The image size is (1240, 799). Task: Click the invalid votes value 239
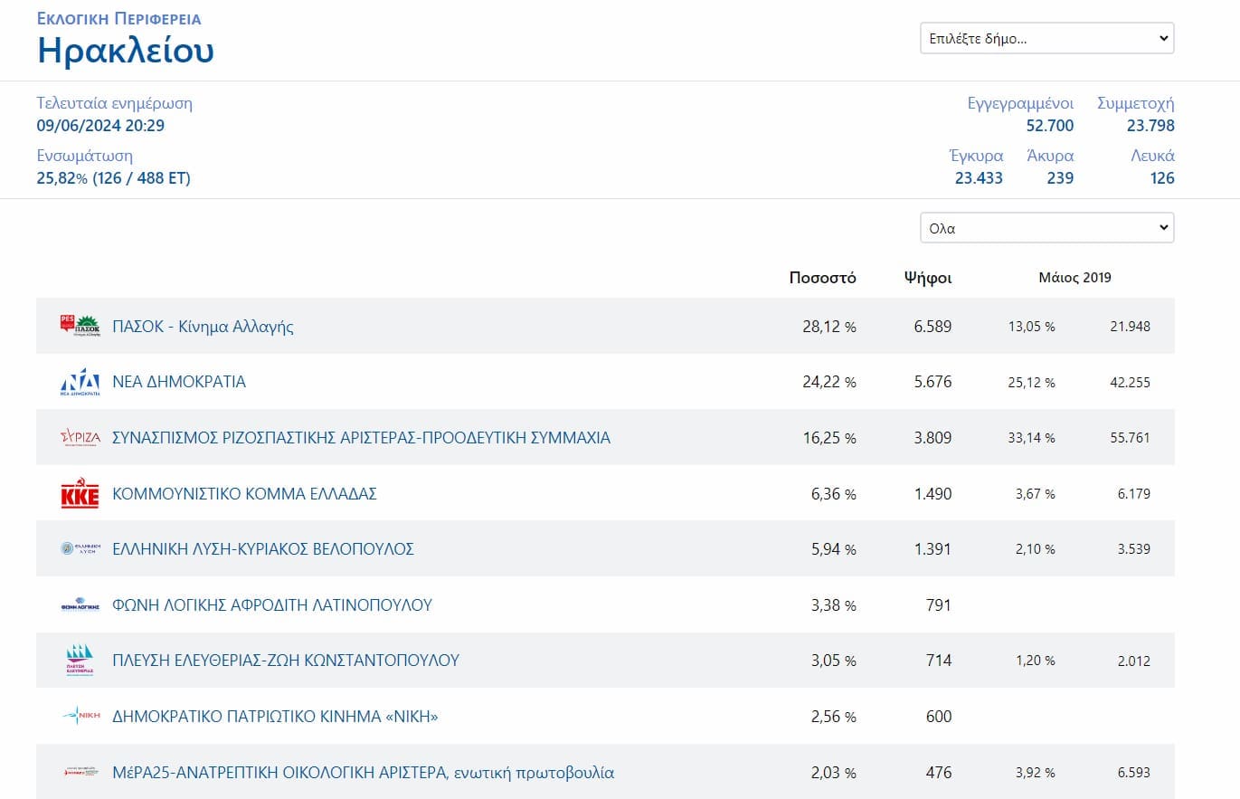(x=1060, y=178)
